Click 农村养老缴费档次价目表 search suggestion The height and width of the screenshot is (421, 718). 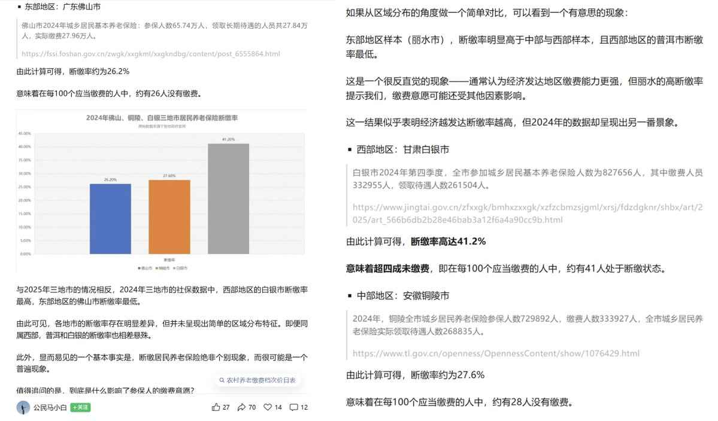260,380
